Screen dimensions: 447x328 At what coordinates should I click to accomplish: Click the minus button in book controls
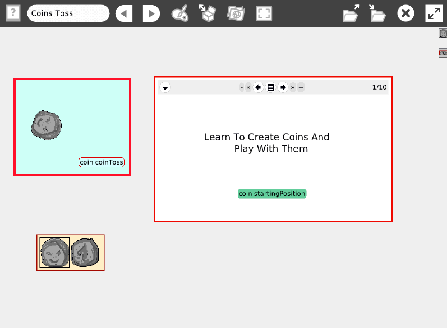[x=242, y=87]
